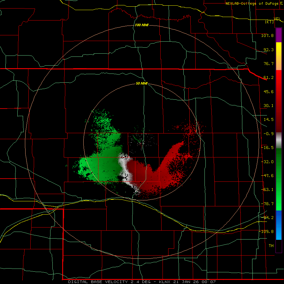Click the -94.2 value on velocity scale

[x=267, y=217]
